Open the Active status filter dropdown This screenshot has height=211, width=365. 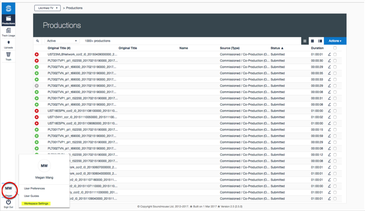[x=62, y=41]
